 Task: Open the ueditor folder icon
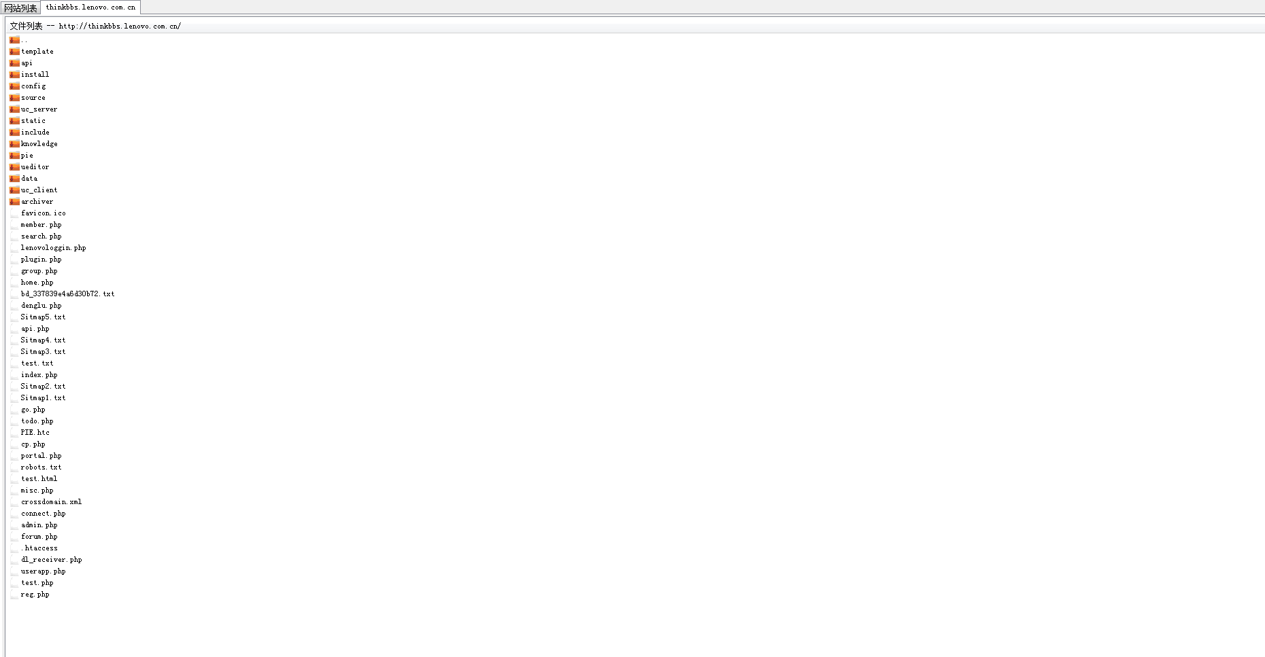click(x=14, y=167)
